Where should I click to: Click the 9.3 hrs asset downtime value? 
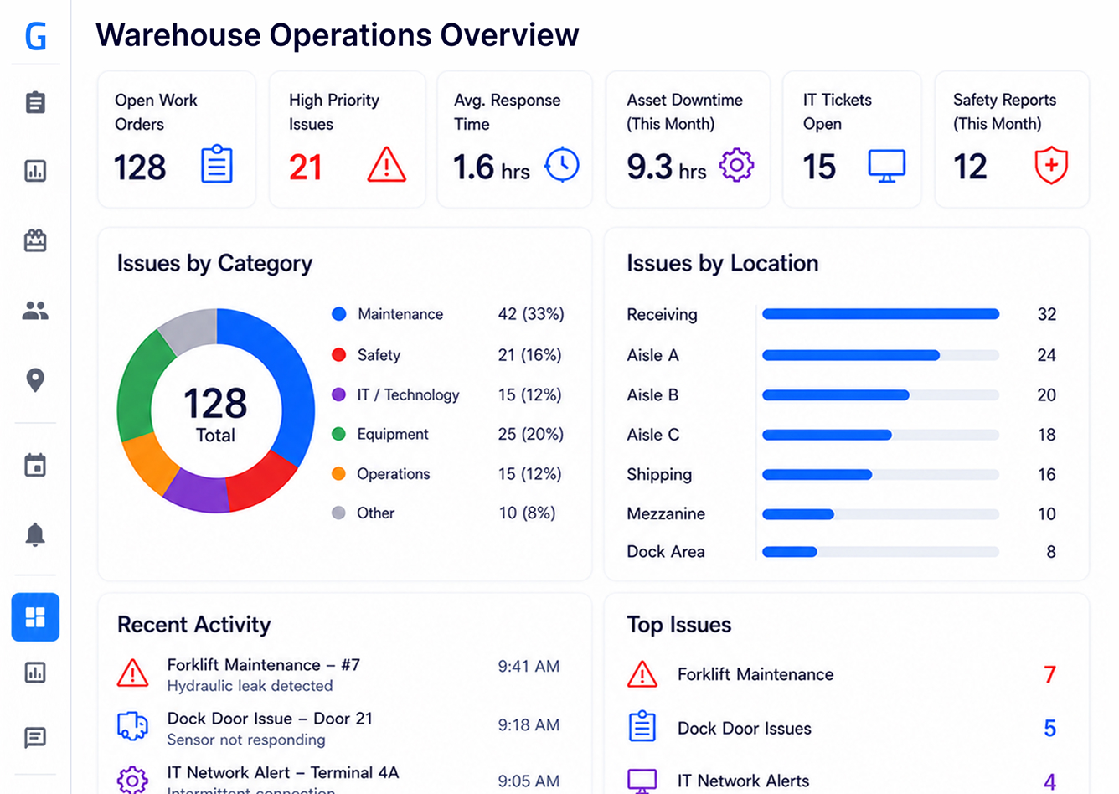click(667, 168)
